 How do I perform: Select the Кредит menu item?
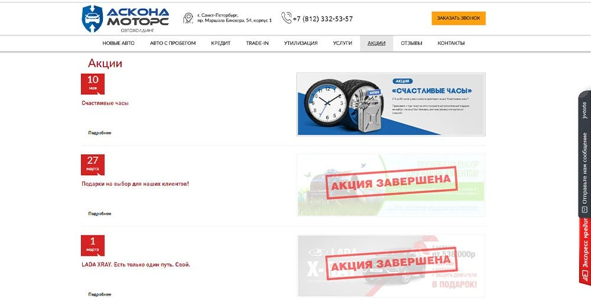(221, 43)
